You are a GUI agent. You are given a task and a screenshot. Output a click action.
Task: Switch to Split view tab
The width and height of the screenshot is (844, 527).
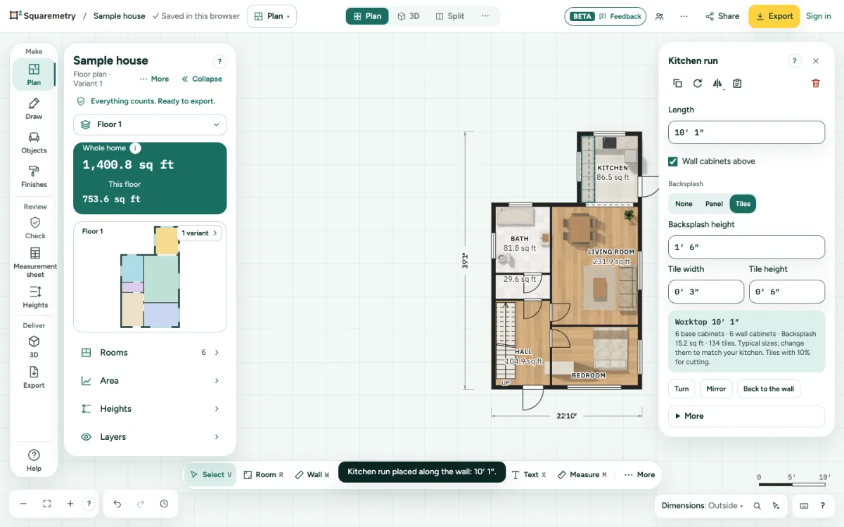449,16
